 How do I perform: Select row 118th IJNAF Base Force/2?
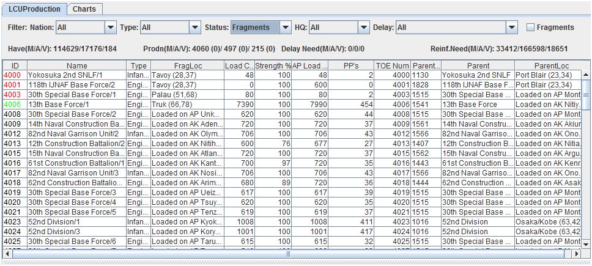point(292,85)
